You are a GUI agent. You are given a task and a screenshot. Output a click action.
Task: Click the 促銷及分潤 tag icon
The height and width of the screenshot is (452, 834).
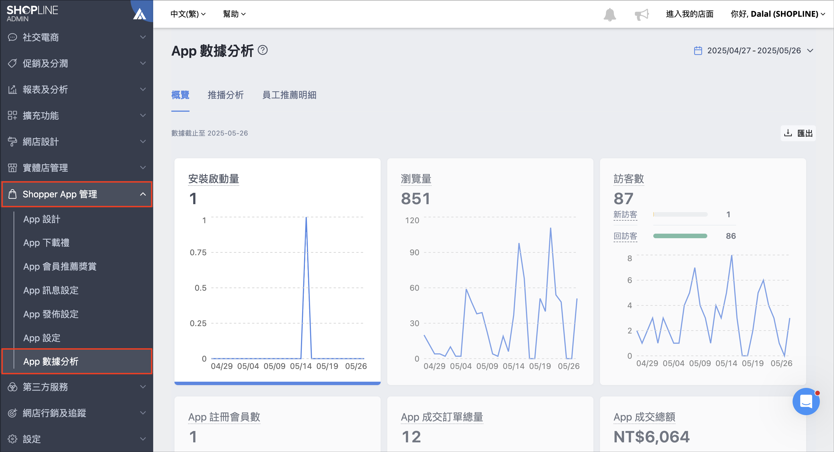pos(12,64)
